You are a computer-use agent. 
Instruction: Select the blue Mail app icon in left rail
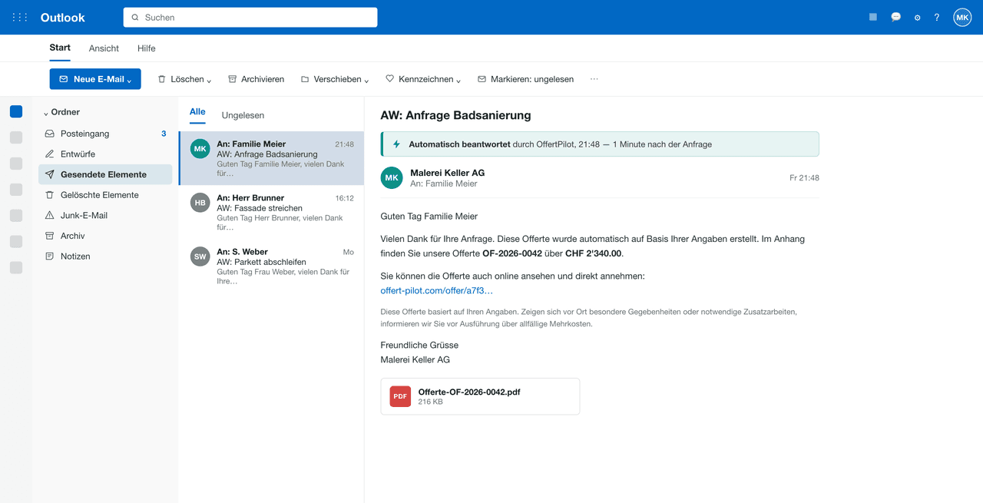click(16, 111)
